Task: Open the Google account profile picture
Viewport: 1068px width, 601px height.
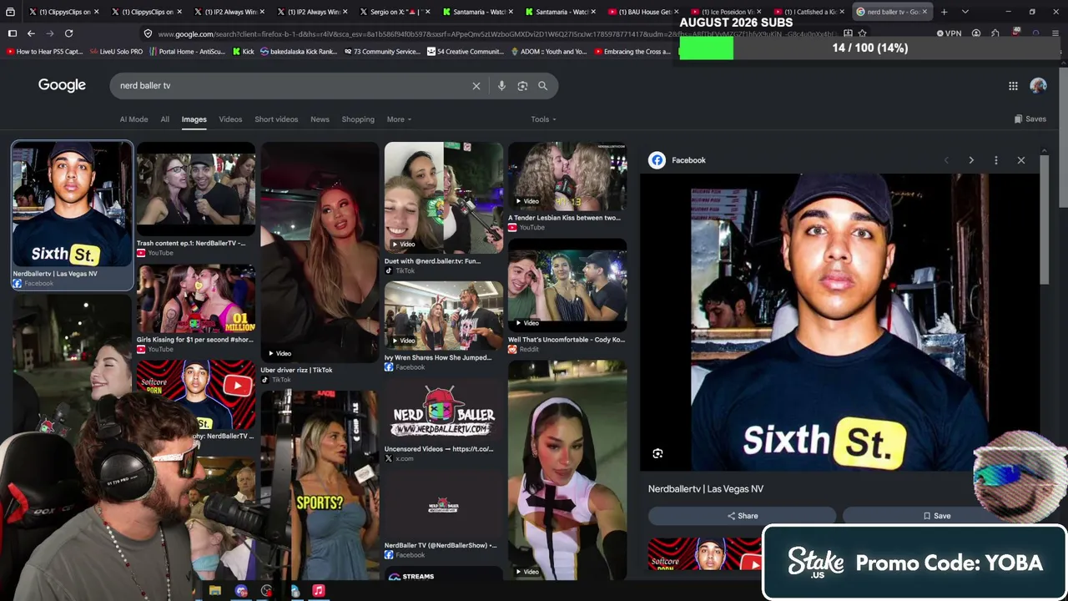Action: pyautogui.click(x=1039, y=85)
